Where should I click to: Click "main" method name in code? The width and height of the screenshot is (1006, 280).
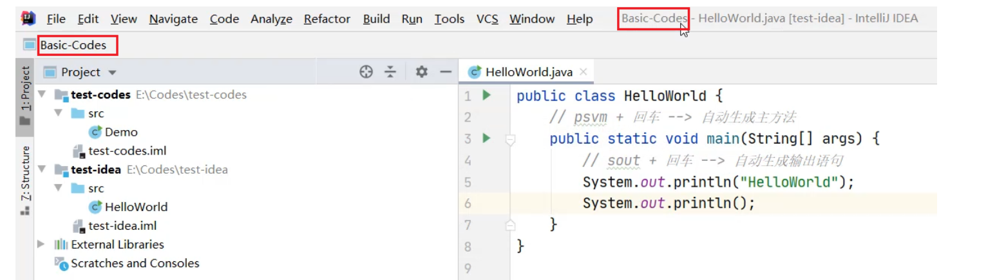722,138
